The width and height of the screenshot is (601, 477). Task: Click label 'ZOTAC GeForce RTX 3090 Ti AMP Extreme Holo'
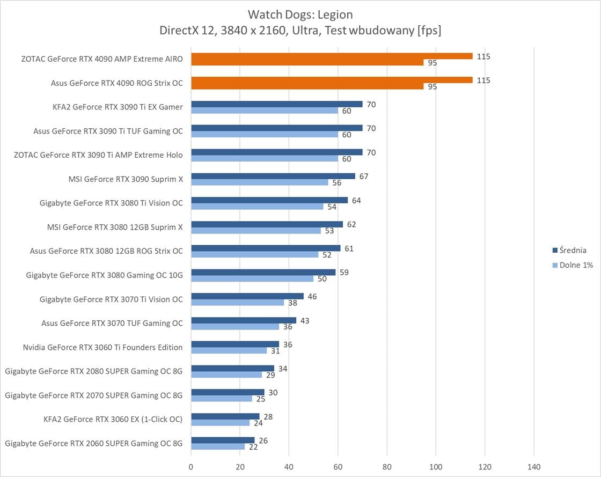[x=98, y=155]
